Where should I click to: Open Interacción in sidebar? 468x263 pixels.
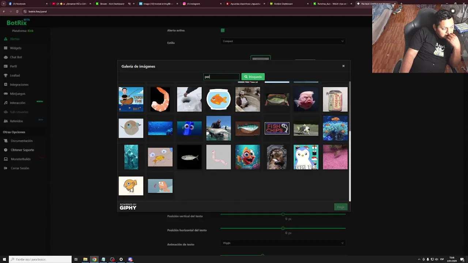click(x=18, y=103)
